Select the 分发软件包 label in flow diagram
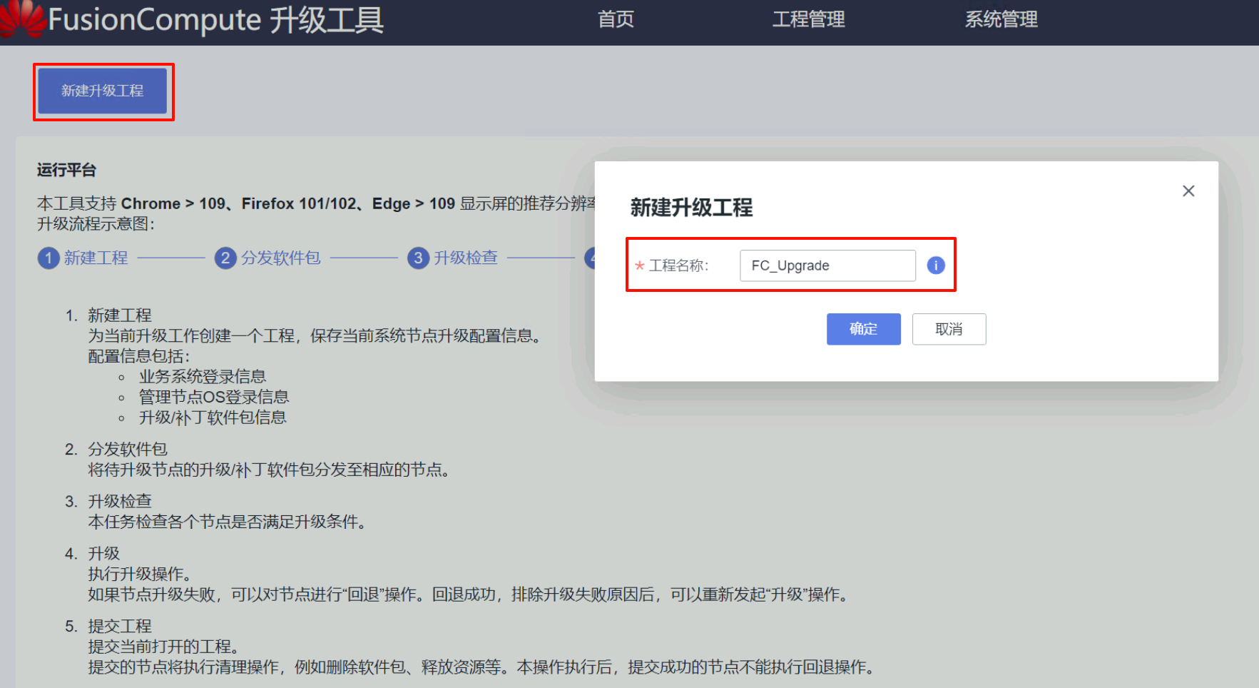This screenshot has width=1259, height=688. (281, 258)
